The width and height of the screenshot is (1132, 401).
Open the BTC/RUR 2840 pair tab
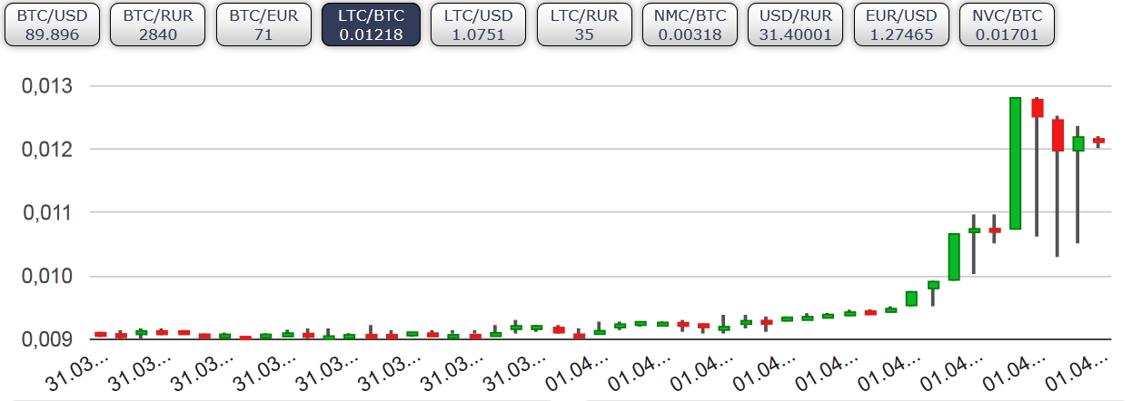pos(157,24)
